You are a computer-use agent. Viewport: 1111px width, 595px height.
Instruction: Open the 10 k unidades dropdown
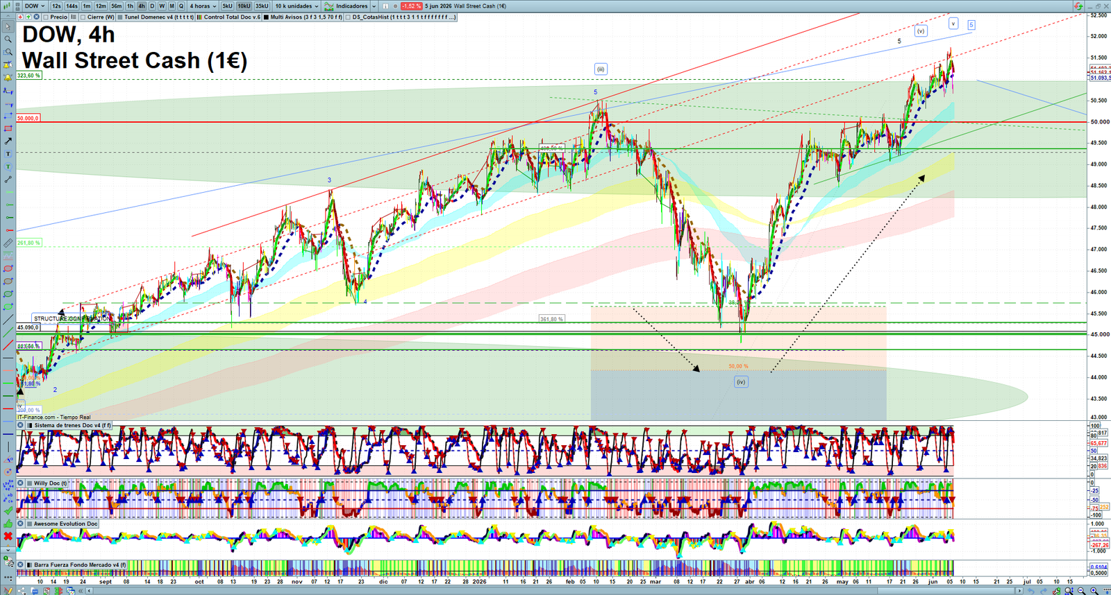tap(296, 6)
